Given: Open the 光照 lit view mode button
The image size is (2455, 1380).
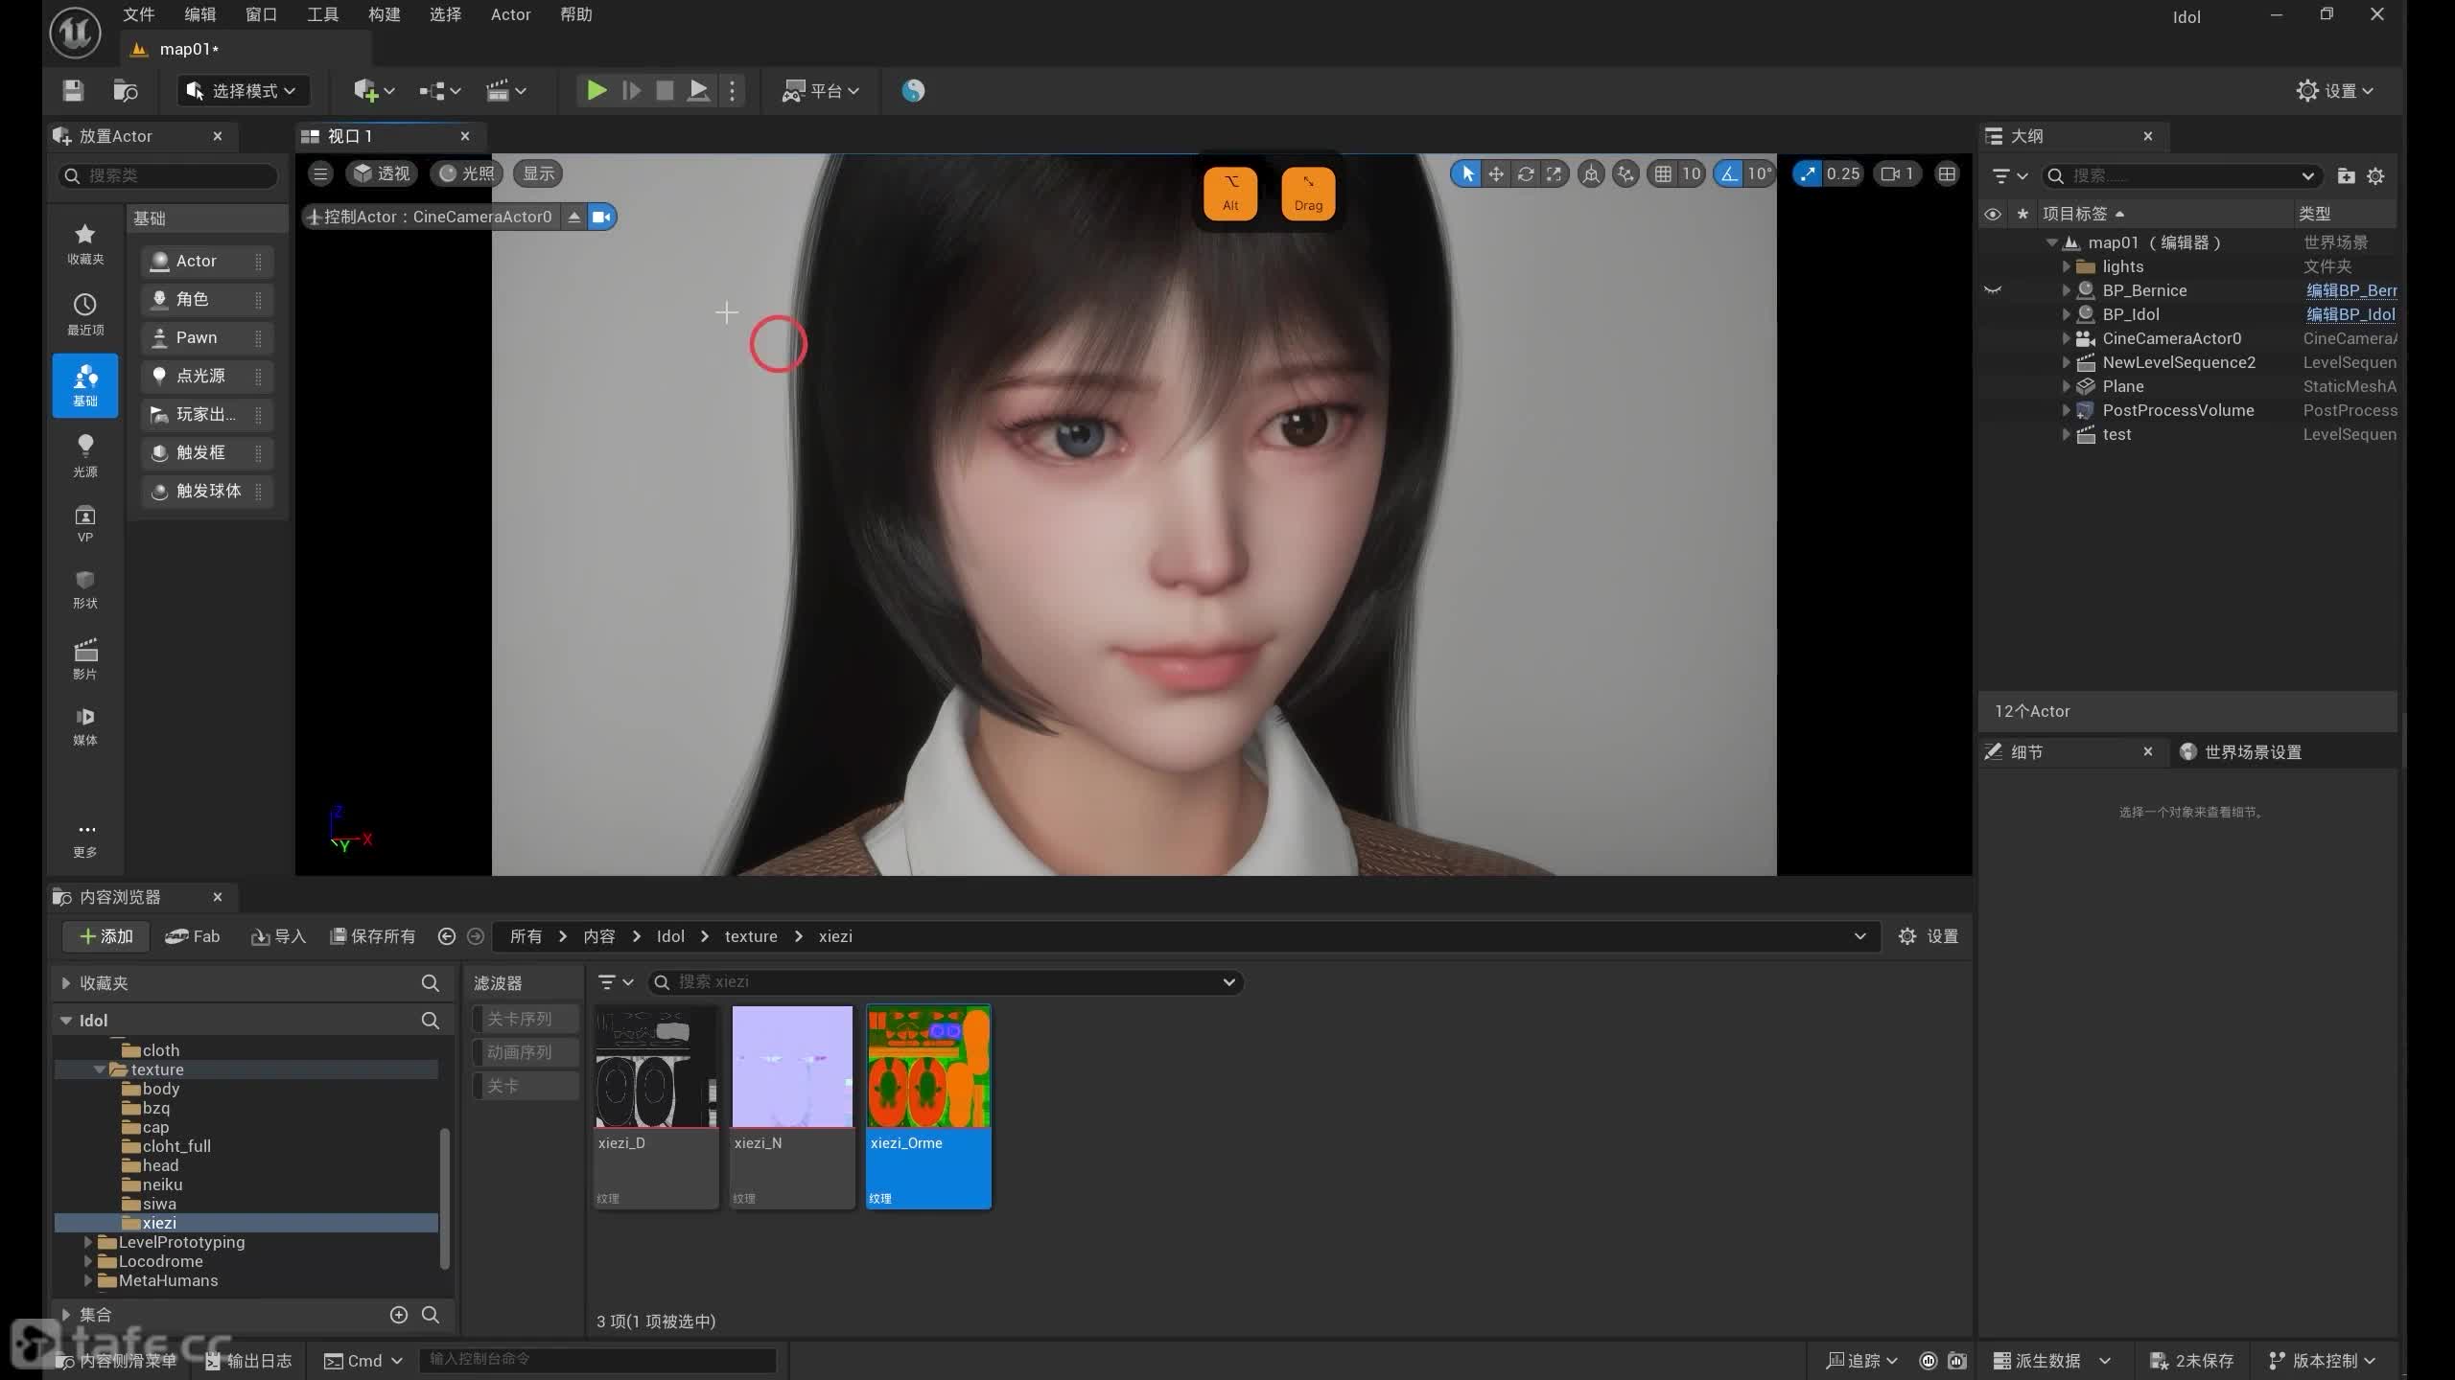Looking at the screenshot, I should (467, 173).
